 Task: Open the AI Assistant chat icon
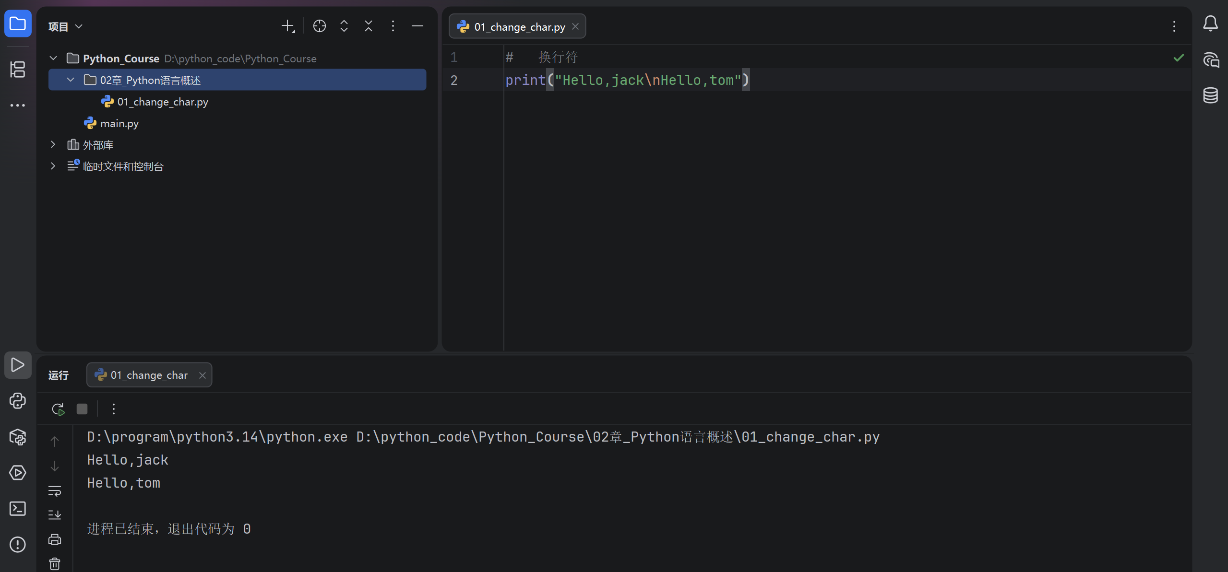1210,60
